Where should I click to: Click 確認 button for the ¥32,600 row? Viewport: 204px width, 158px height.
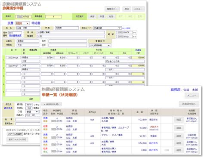(x=179, y=120)
